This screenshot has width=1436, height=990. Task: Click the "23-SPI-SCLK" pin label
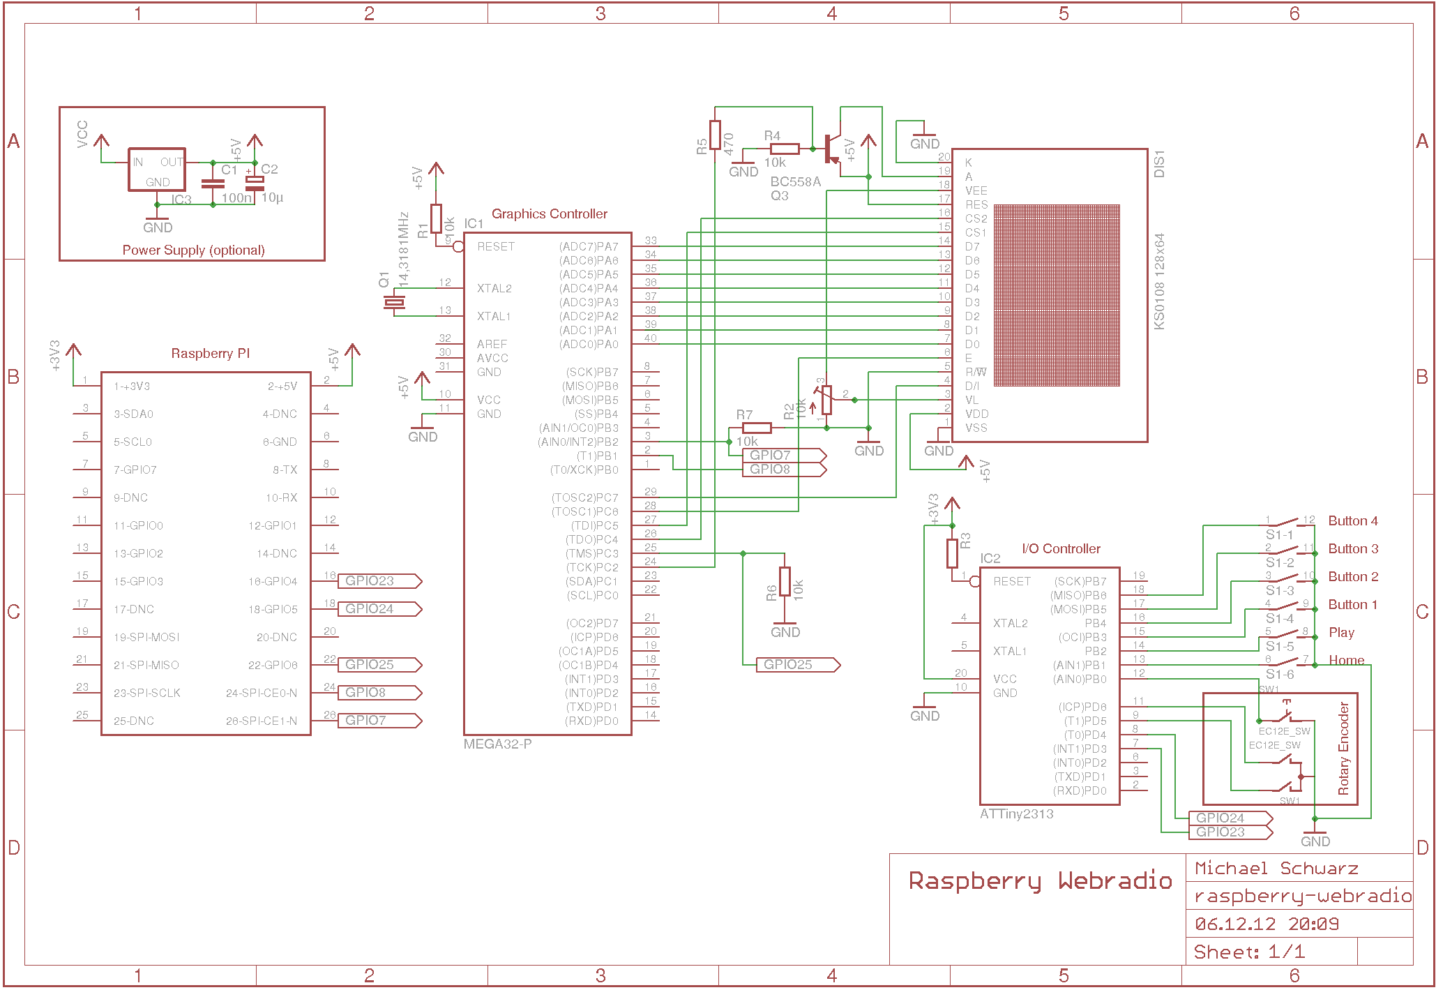click(x=147, y=693)
